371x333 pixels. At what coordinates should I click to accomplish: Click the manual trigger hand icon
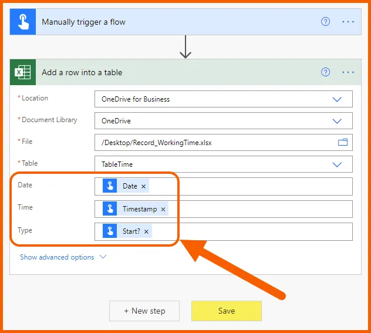23,22
